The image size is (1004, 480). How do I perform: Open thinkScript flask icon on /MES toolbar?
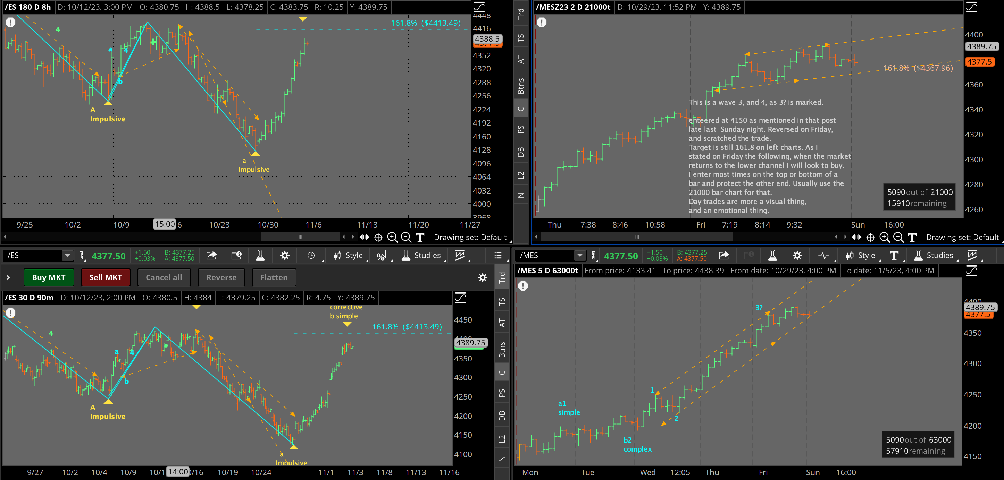click(772, 255)
